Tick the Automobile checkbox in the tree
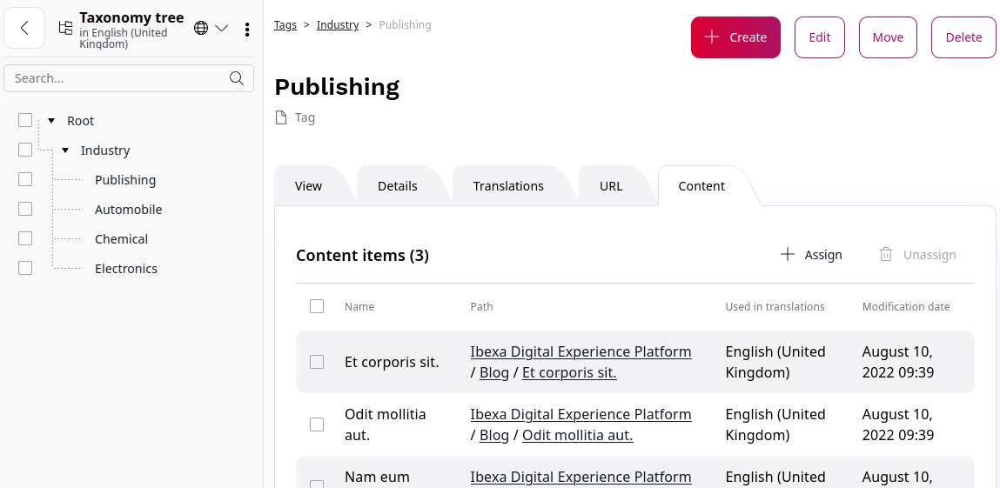1000x488 pixels. click(x=25, y=208)
